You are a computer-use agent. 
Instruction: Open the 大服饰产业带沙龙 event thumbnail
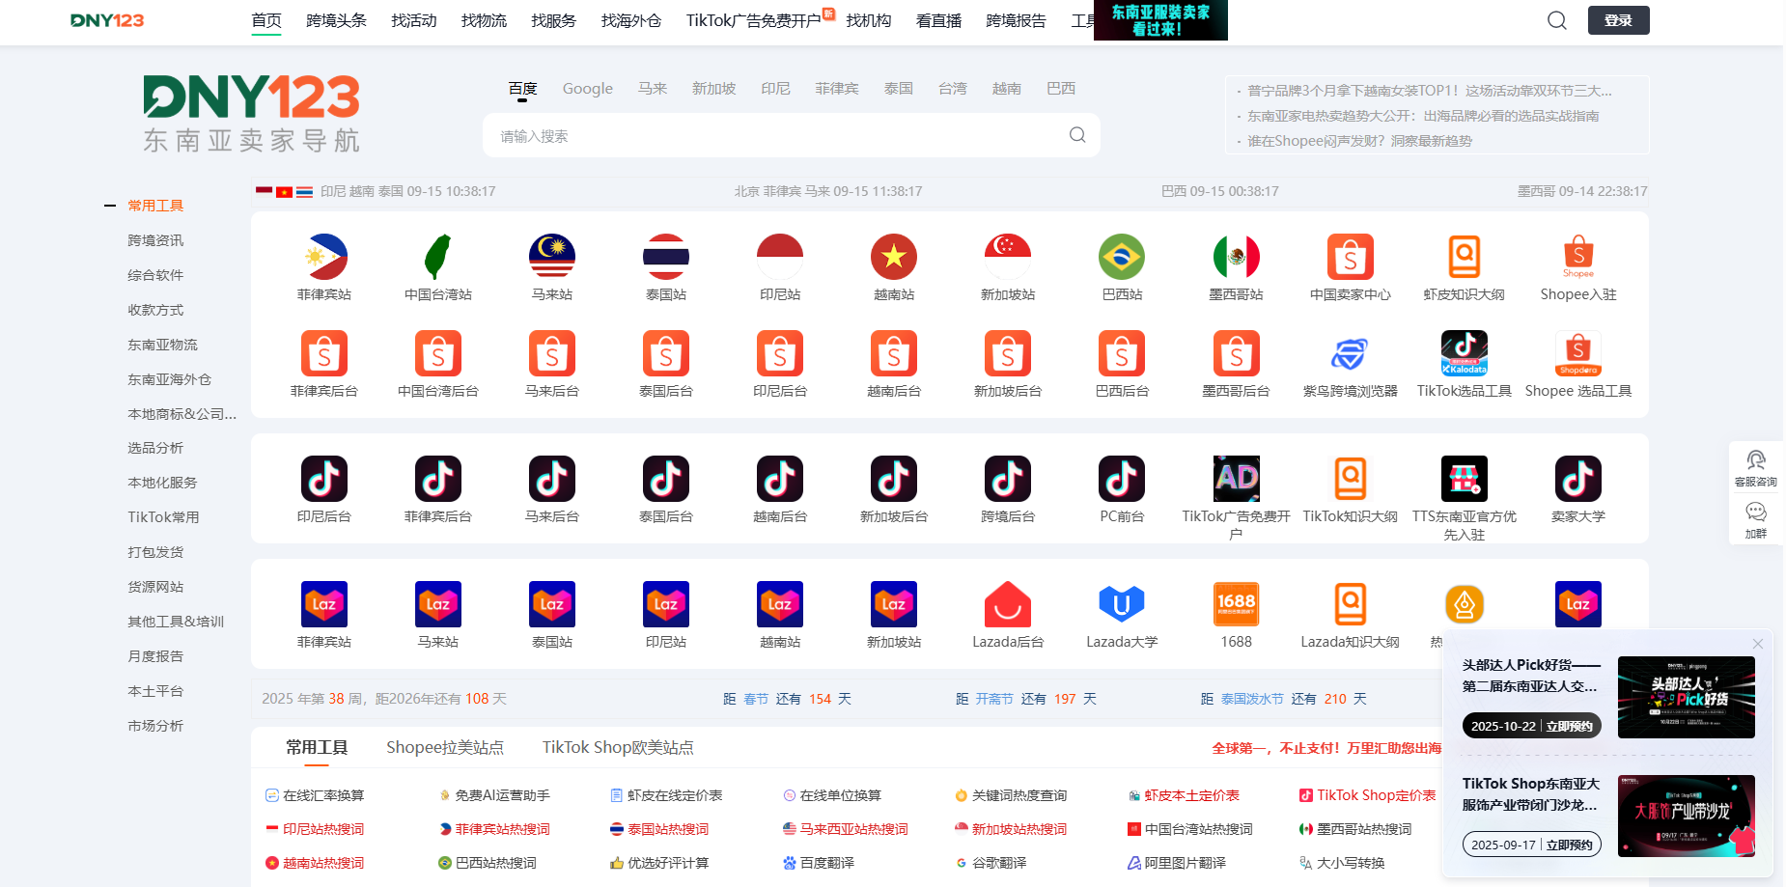tap(1687, 816)
